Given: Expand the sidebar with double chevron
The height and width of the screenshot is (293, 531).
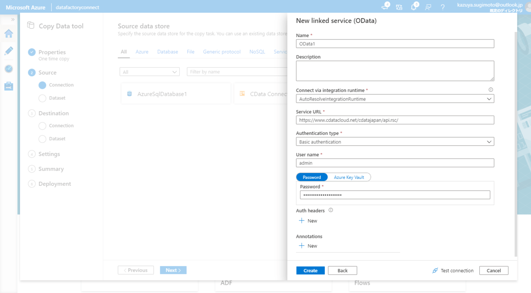Looking at the screenshot, I should pos(13,19).
